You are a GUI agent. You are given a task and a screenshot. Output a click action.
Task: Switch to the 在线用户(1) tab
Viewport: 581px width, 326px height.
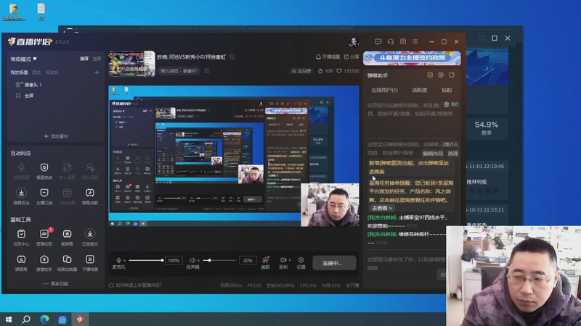(384, 90)
